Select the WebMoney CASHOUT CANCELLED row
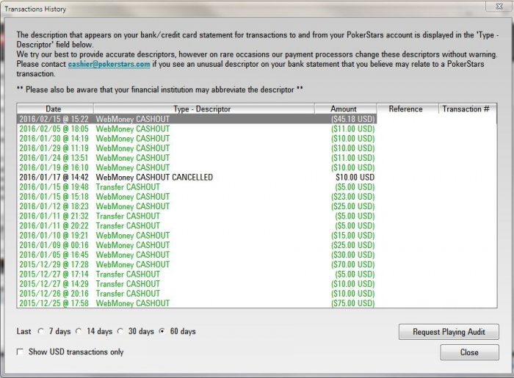 coord(196,177)
